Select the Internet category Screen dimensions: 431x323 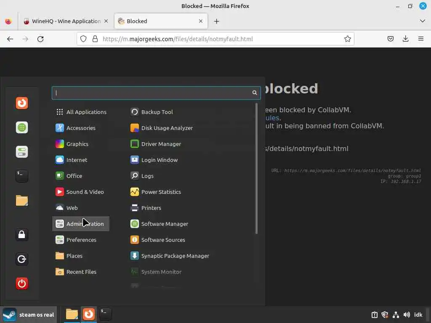(x=81, y=160)
